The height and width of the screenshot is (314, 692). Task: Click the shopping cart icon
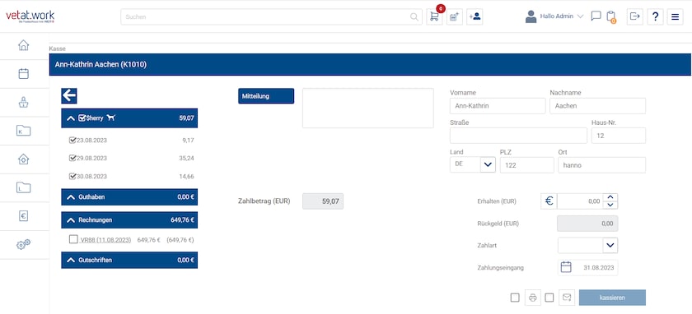tap(434, 16)
